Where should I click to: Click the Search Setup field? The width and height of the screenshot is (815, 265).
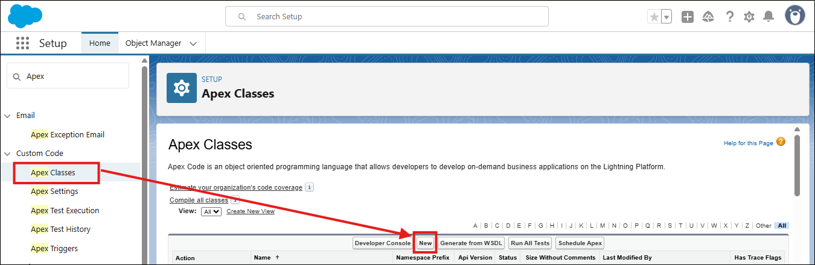coord(386,16)
